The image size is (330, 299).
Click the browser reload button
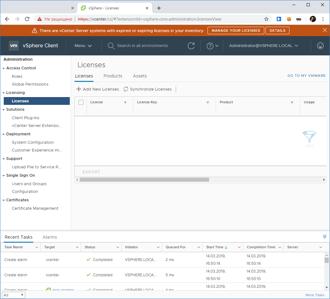coord(27,19)
